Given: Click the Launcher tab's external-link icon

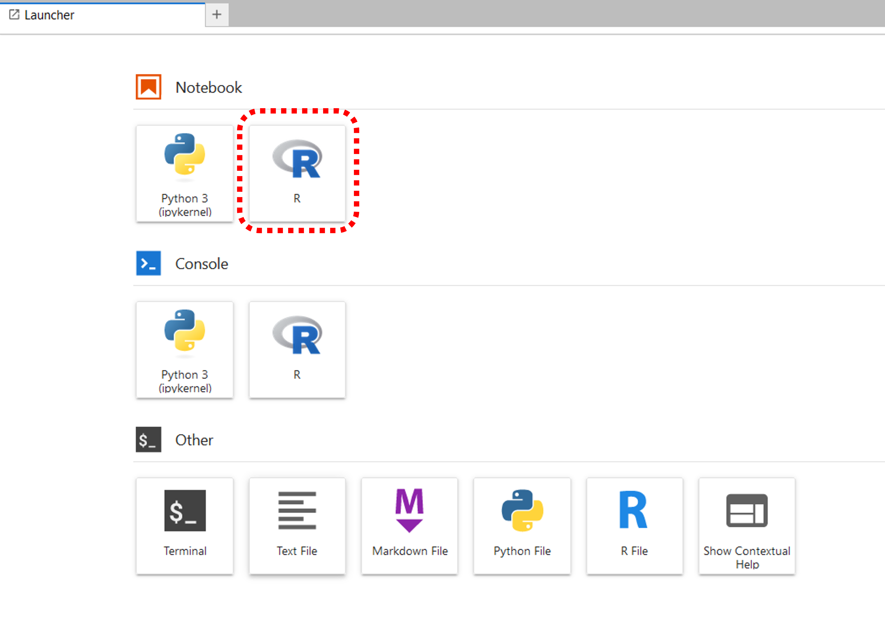Looking at the screenshot, I should pyautogui.click(x=14, y=15).
